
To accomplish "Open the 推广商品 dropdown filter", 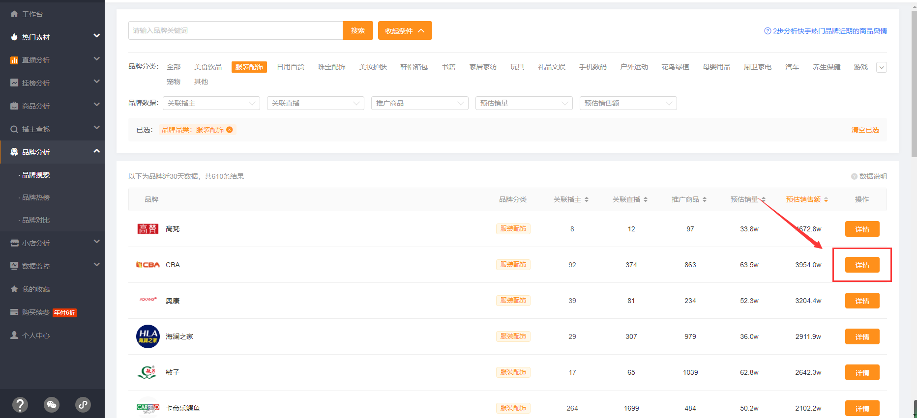I will click(x=420, y=103).
